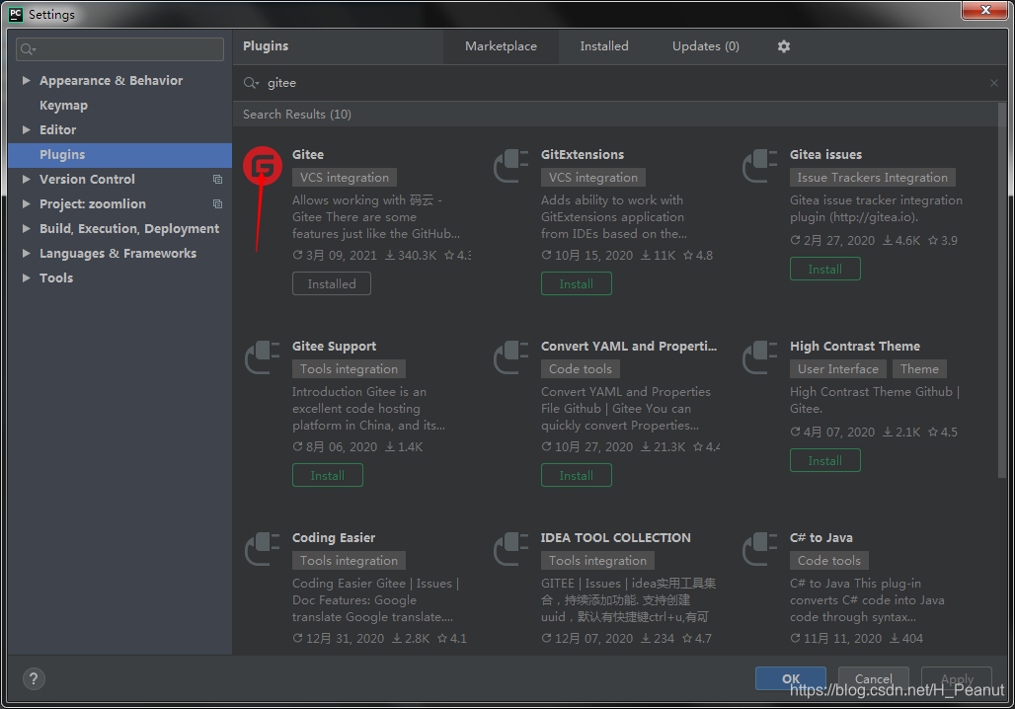Open the IDEA TOOL COLLECTION title
The width and height of the screenshot is (1015, 709).
615,538
